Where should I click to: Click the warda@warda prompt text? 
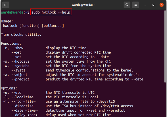[12, 12]
